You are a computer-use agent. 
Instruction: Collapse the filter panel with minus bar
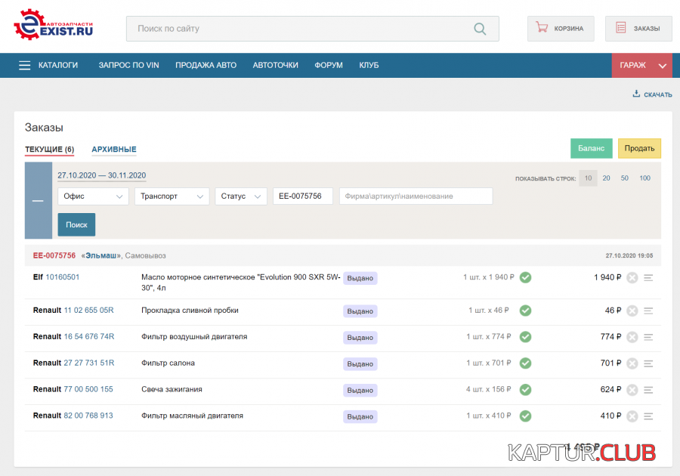[39, 200]
